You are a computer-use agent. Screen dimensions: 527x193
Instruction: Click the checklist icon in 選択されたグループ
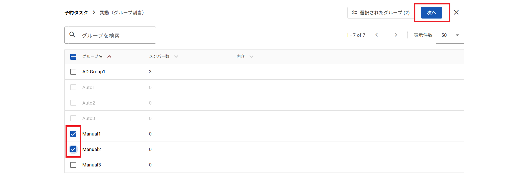pos(354,12)
